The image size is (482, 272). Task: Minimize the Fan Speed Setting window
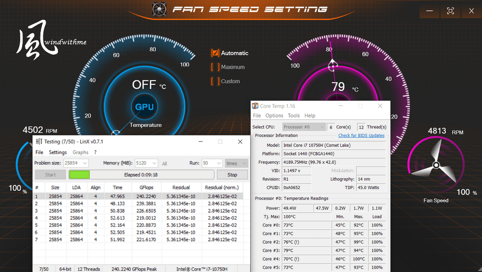tap(429, 11)
